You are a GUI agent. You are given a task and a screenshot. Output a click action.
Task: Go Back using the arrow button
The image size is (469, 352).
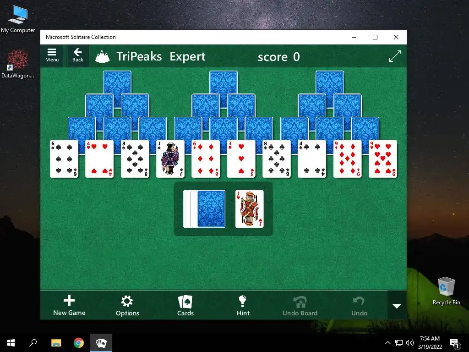tap(78, 55)
